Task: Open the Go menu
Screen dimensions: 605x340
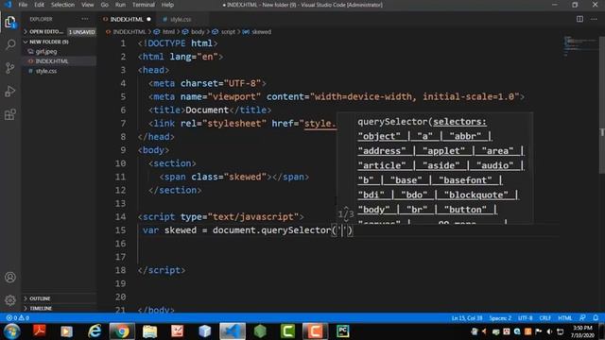Action: pyautogui.click(x=105, y=5)
